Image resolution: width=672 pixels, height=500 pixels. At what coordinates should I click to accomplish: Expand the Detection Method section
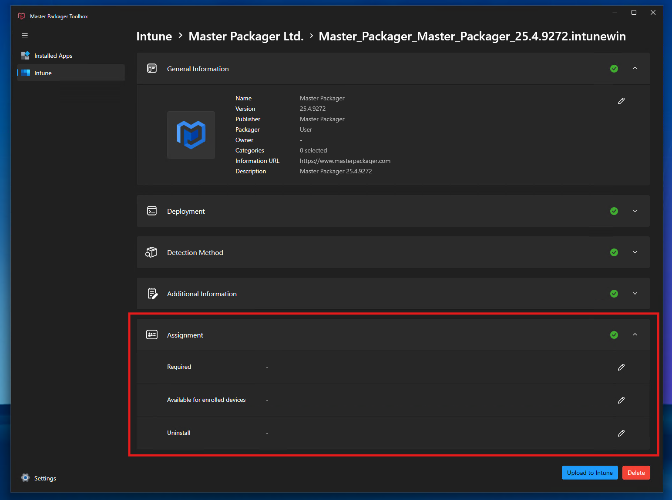click(x=635, y=252)
